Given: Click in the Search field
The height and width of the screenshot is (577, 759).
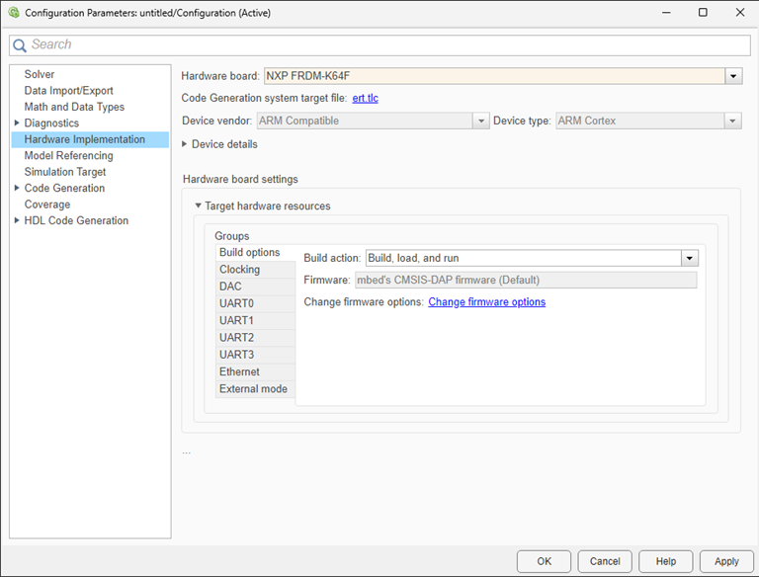Looking at the screenshot, I should click(385, 45).
